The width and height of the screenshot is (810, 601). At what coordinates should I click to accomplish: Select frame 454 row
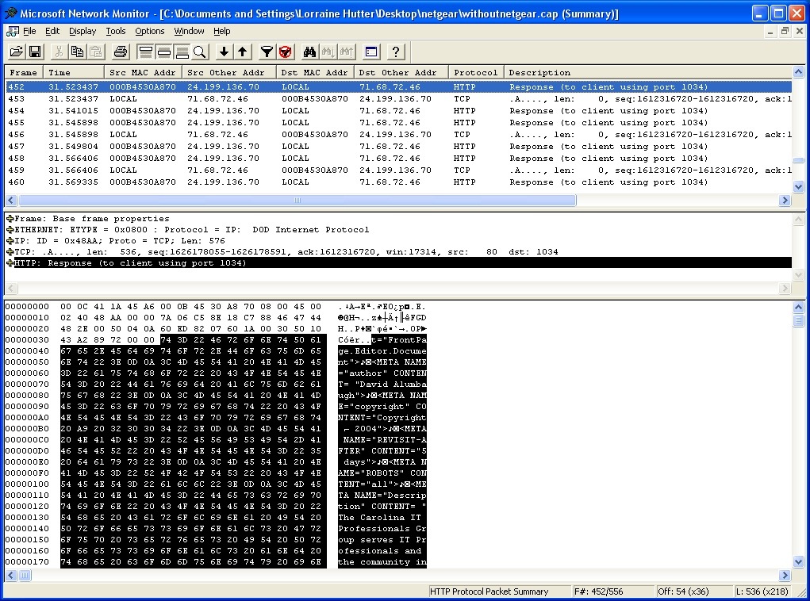click(x=398, y=110)
